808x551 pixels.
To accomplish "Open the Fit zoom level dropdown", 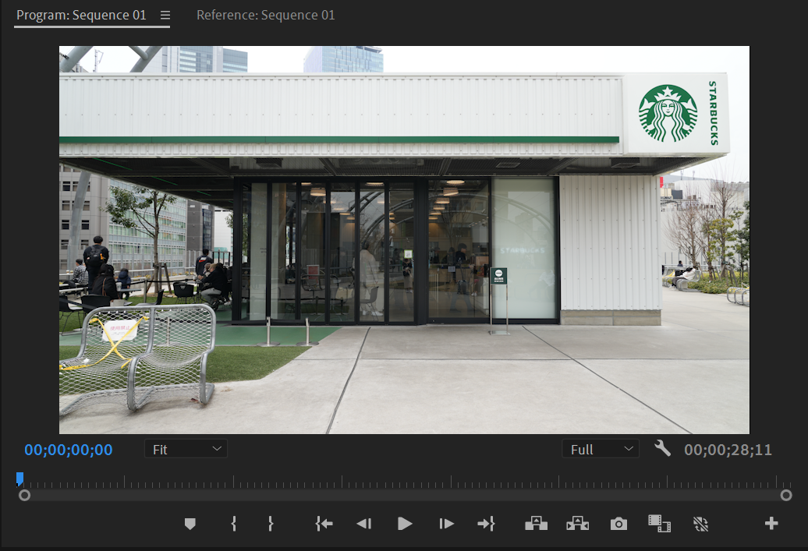I will pyautogui.click(x=186, y=449).
